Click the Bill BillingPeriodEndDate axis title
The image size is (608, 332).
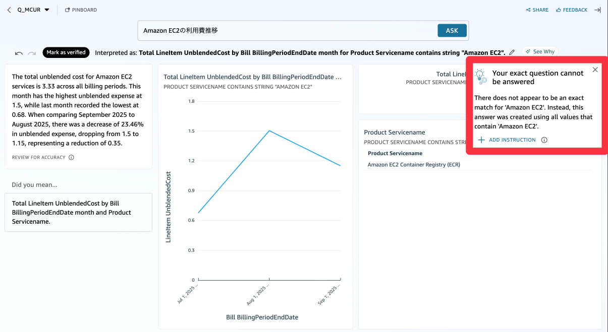point(262,317)
